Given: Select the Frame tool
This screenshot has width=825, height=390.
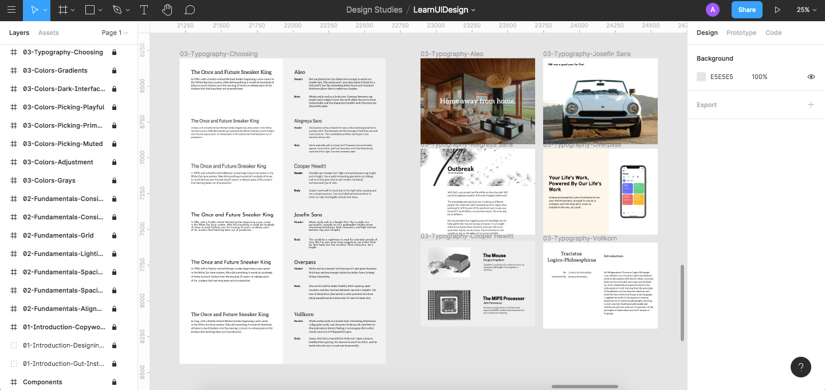Looking at the screenshot, I should pyautogui.click(x=63, y=10).
